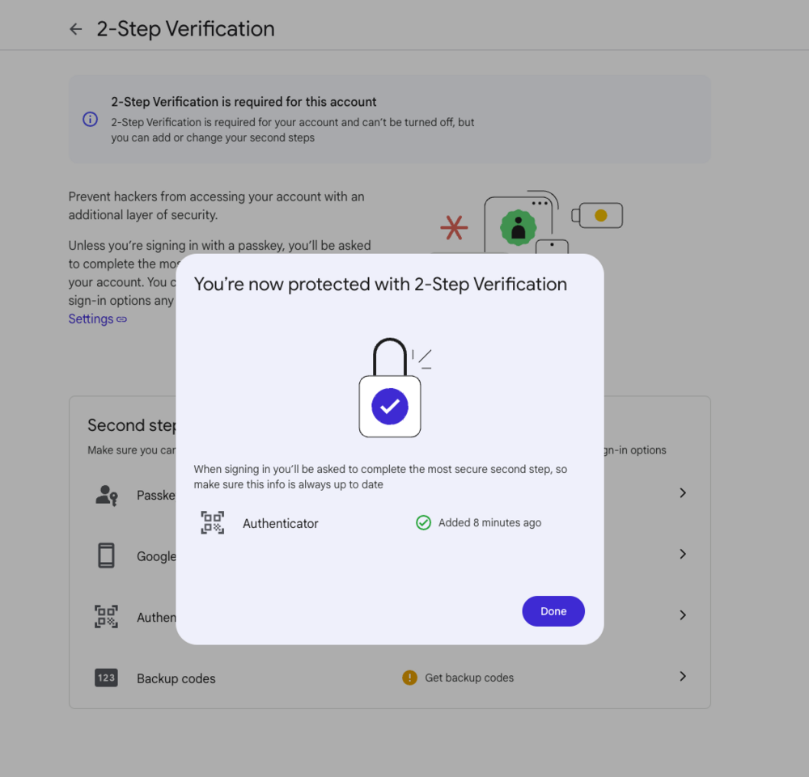Expand the Authenticator row chevron

tap(683, 615)
